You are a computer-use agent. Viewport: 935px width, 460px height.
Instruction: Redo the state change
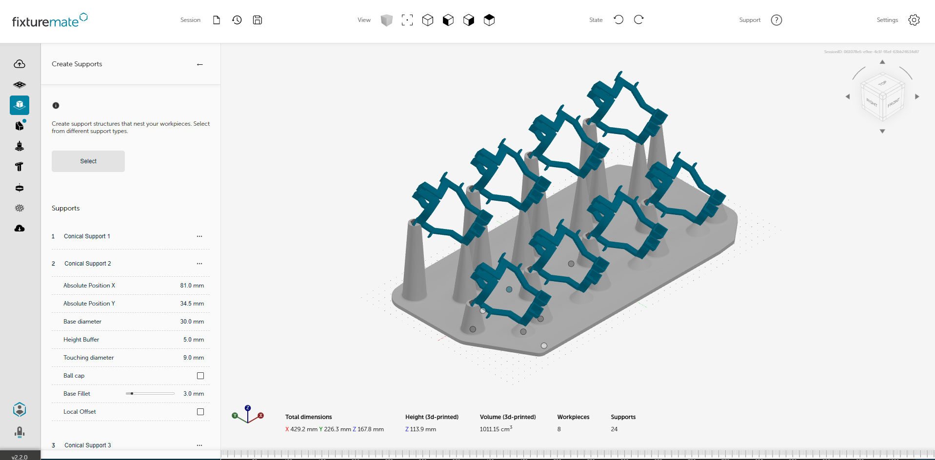point(639,20)
